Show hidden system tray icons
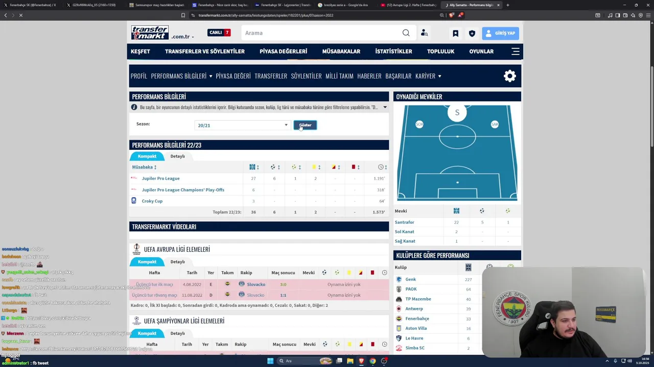 click(x=608, y=361)
